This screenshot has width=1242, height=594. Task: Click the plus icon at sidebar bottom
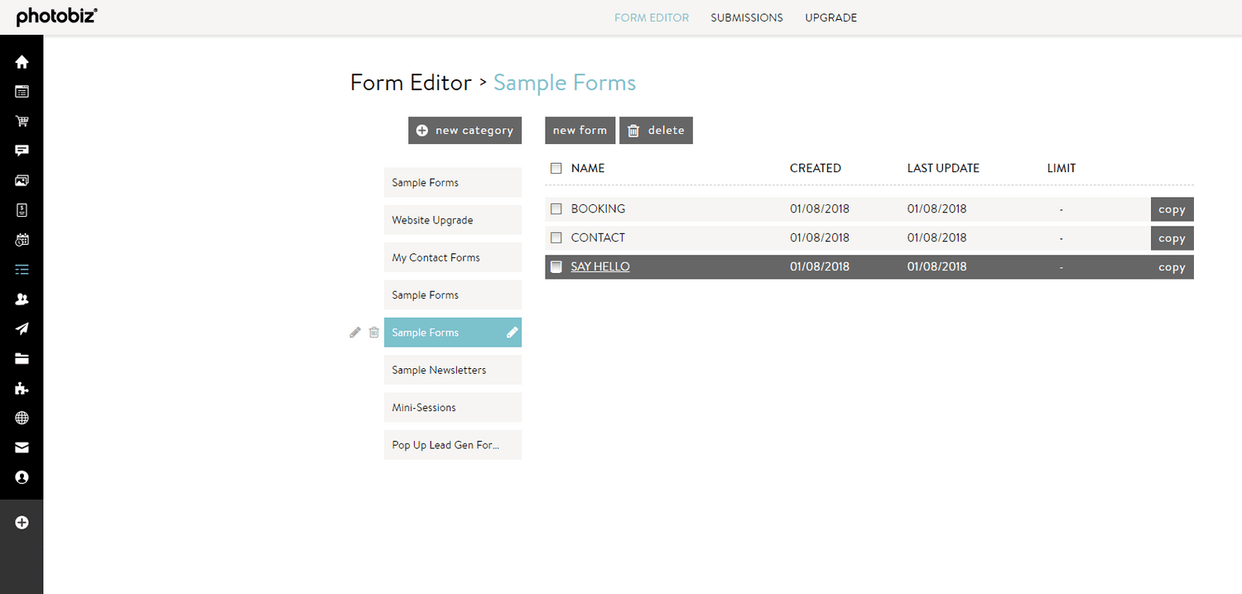click(x=22, y=522)
